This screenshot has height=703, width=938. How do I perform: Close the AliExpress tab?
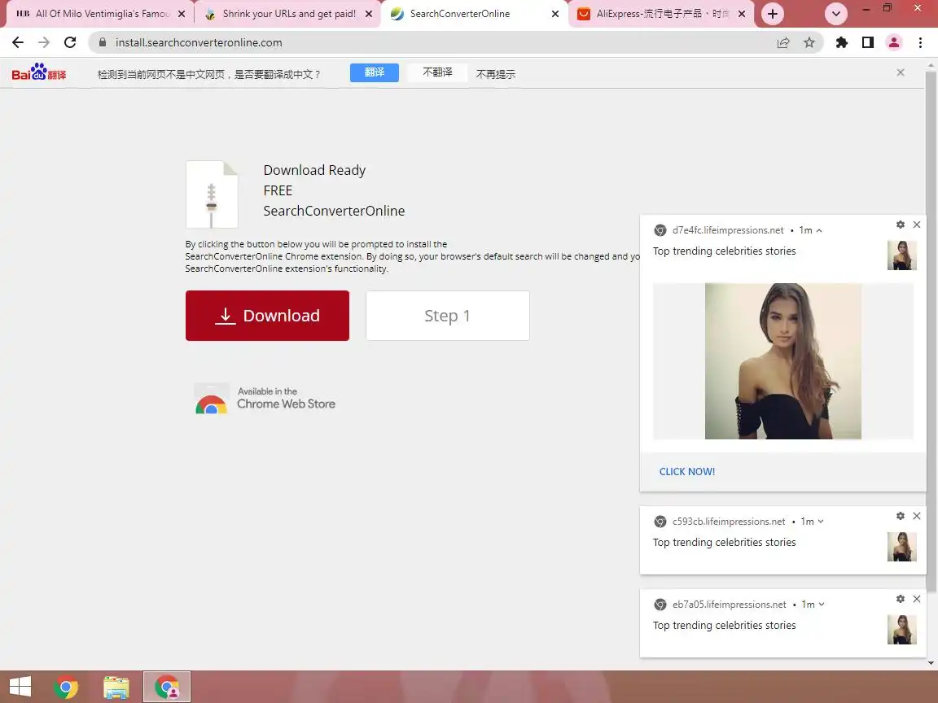[x=742, y=14]
